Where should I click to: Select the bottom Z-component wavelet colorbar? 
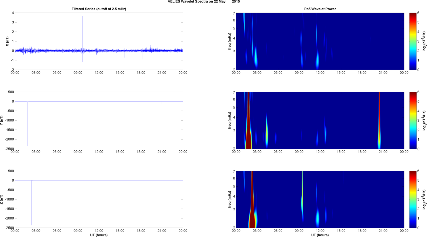413,199
